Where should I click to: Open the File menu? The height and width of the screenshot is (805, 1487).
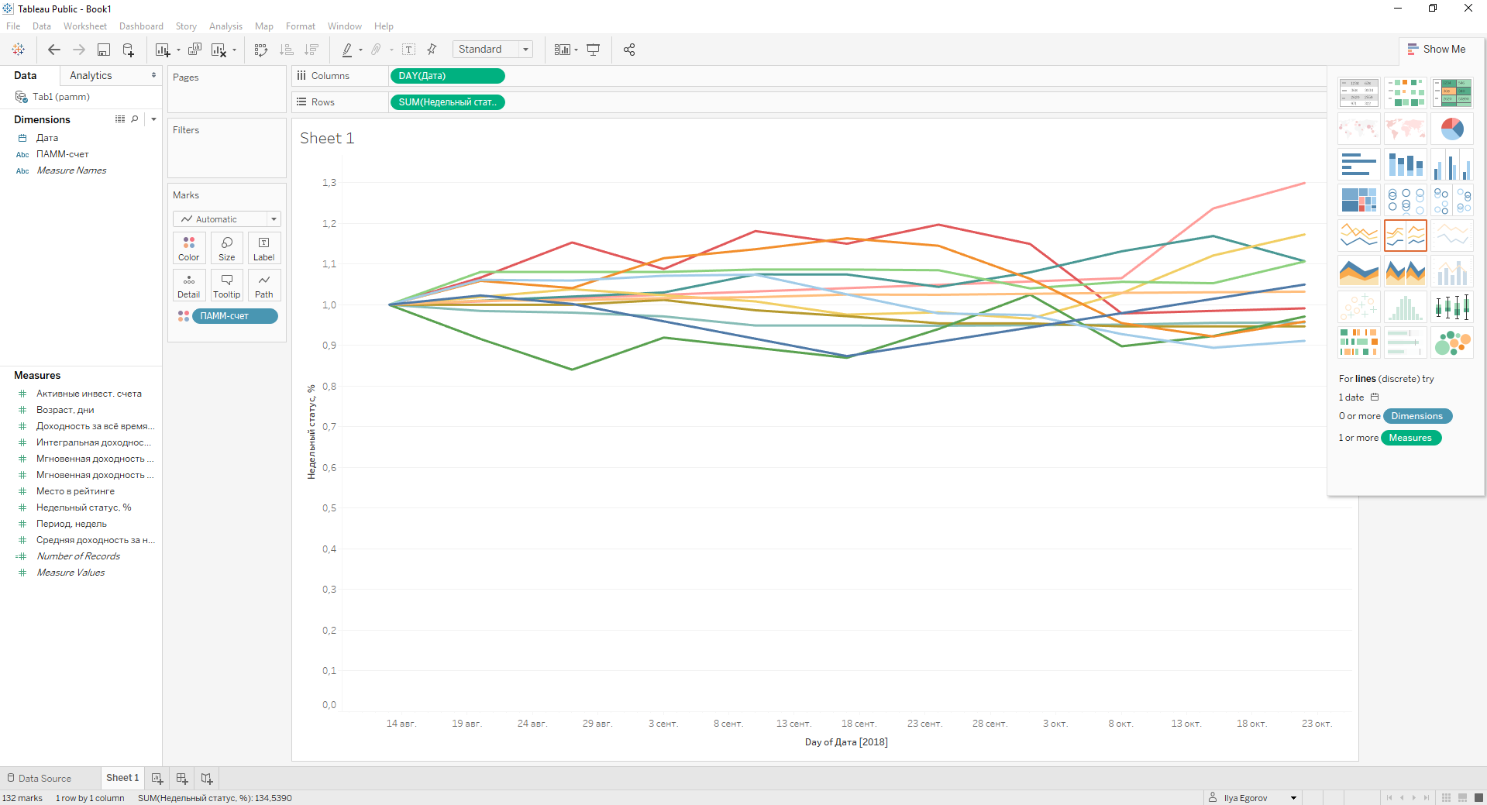coord(13,26)
